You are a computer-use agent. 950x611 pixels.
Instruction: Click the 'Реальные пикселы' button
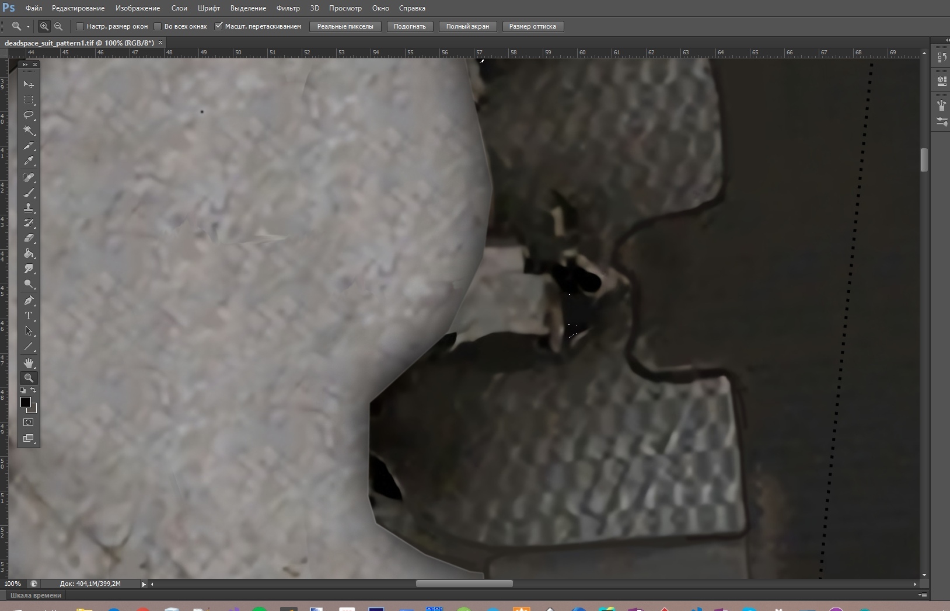coord(345,26)
